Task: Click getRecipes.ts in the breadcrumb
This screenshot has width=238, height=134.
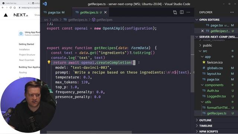Action: pyautogui.click(x=78, y=20)
